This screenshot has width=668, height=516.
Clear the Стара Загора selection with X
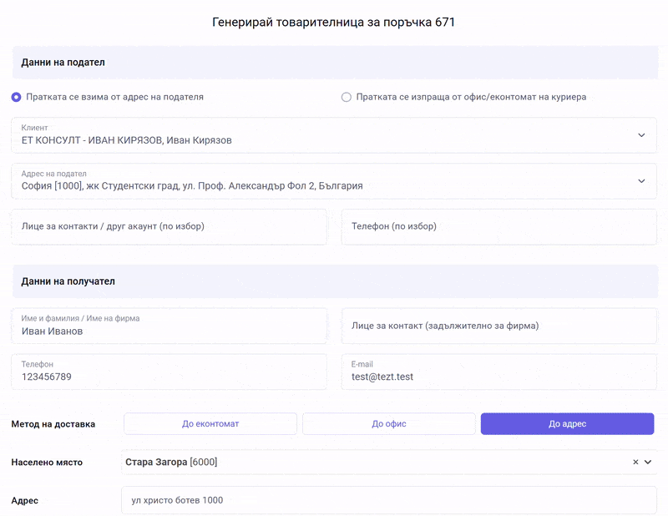click(x=635, y=462)
